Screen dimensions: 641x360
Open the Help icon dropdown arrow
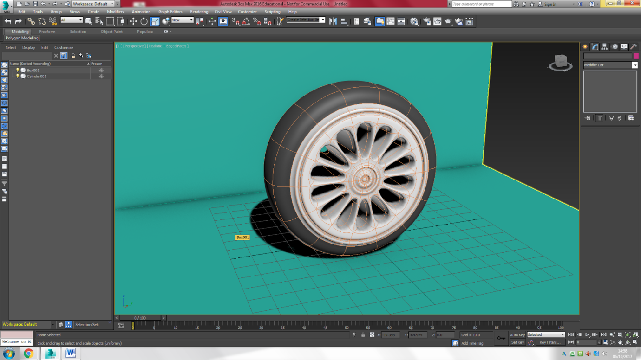(598, 4)
